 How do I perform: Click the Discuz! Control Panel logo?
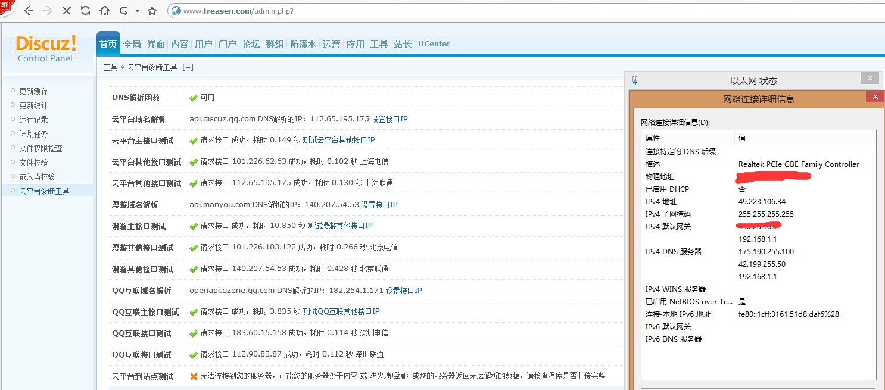[x=46, y=49]
